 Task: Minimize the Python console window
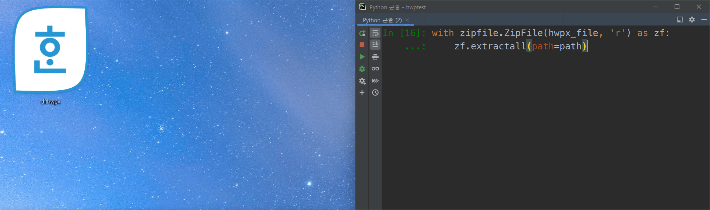pyautogui.click(x=655, y=7)
